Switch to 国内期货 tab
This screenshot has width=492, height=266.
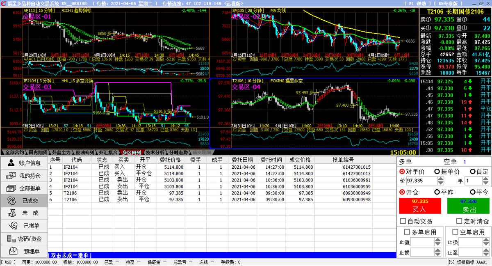[x=39, y=152]
